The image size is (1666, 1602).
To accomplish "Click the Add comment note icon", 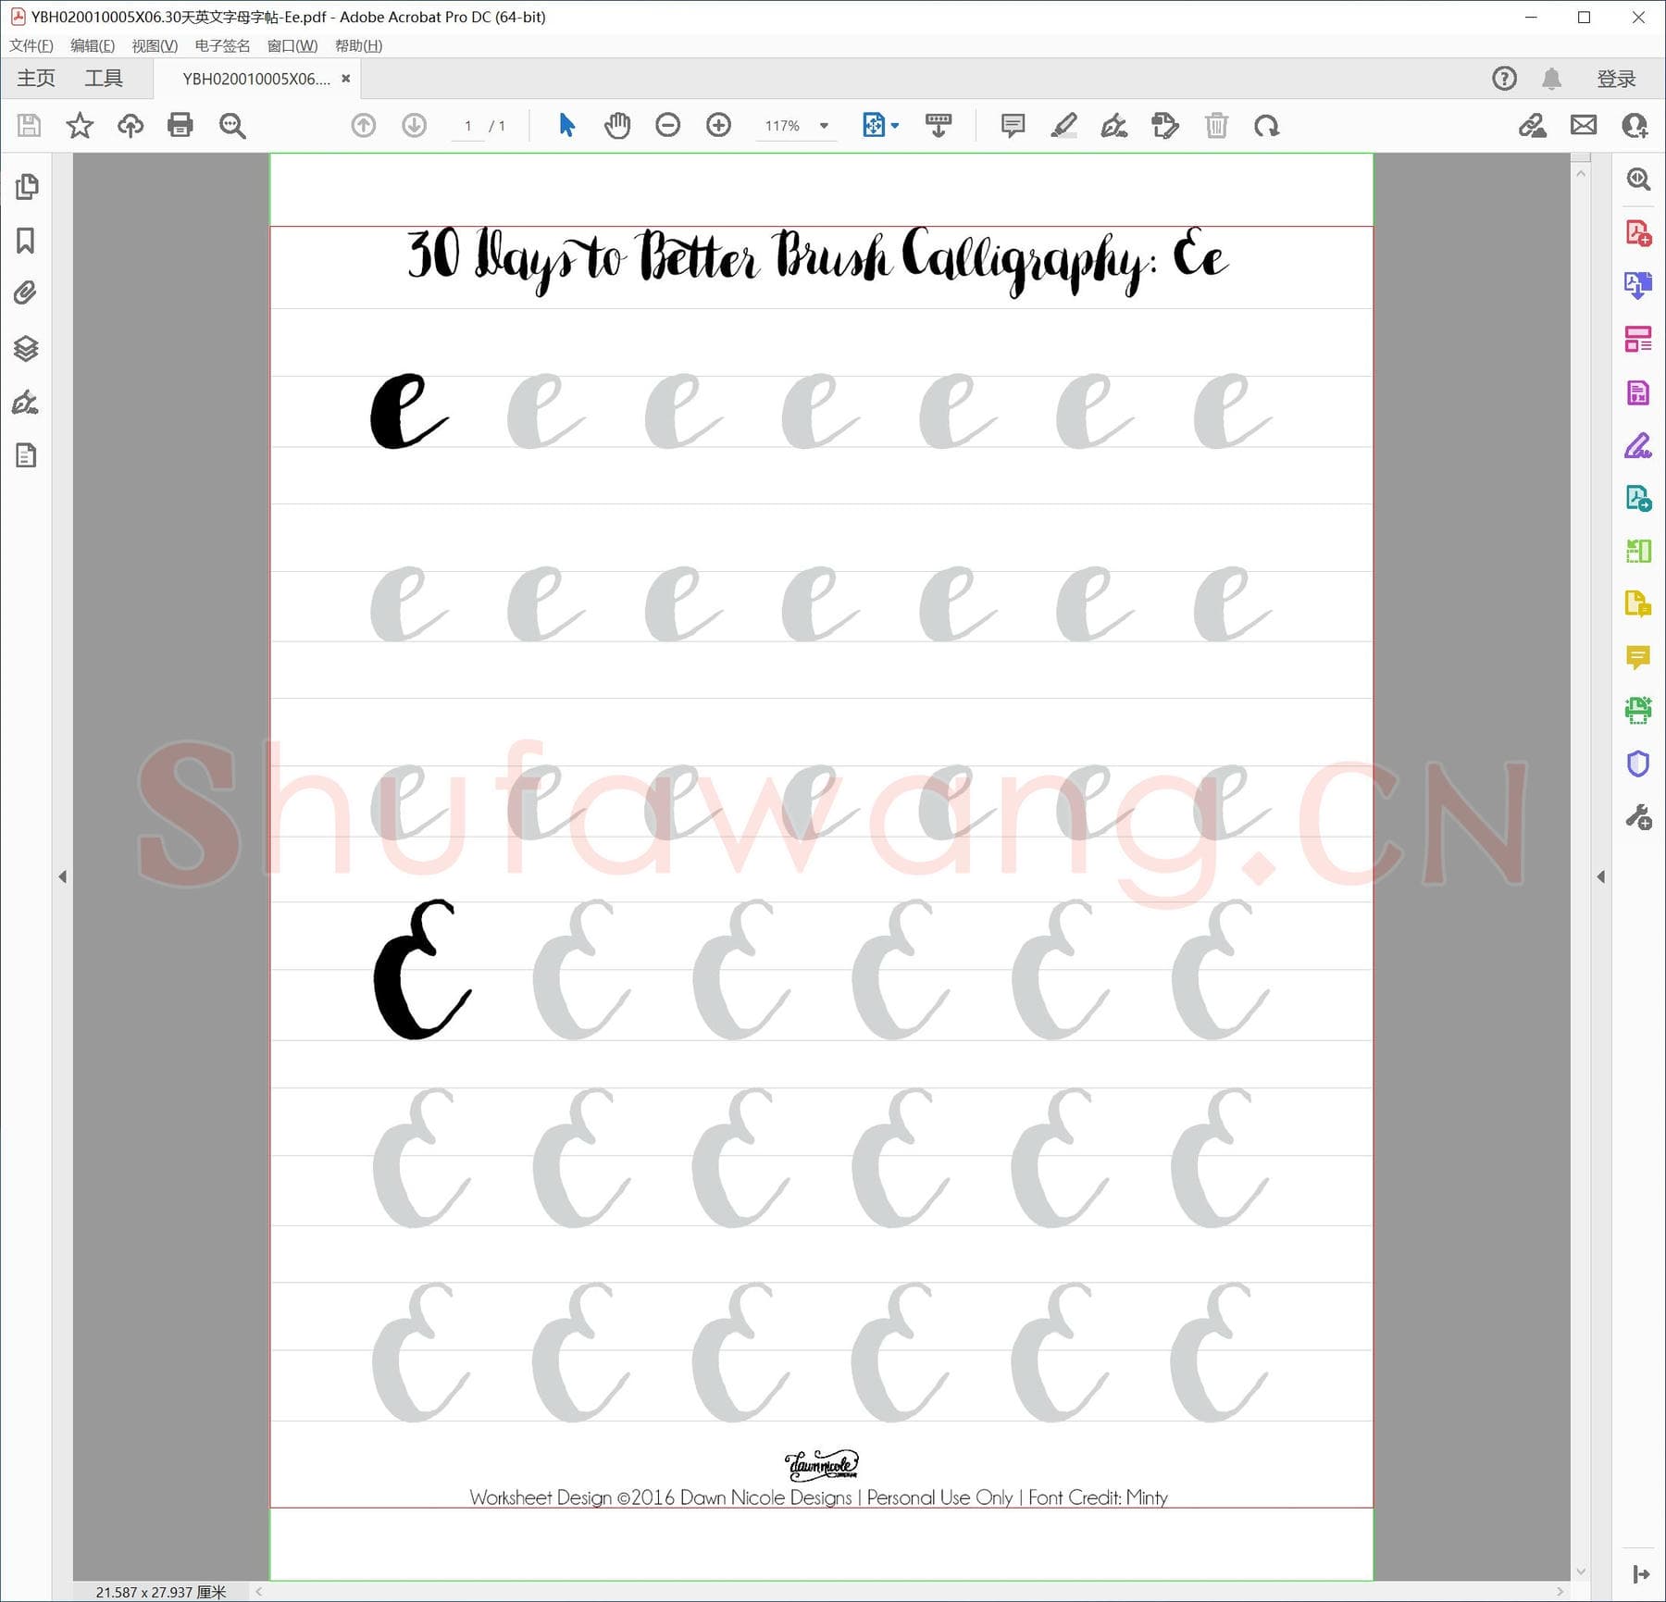I will point(1013,125).
